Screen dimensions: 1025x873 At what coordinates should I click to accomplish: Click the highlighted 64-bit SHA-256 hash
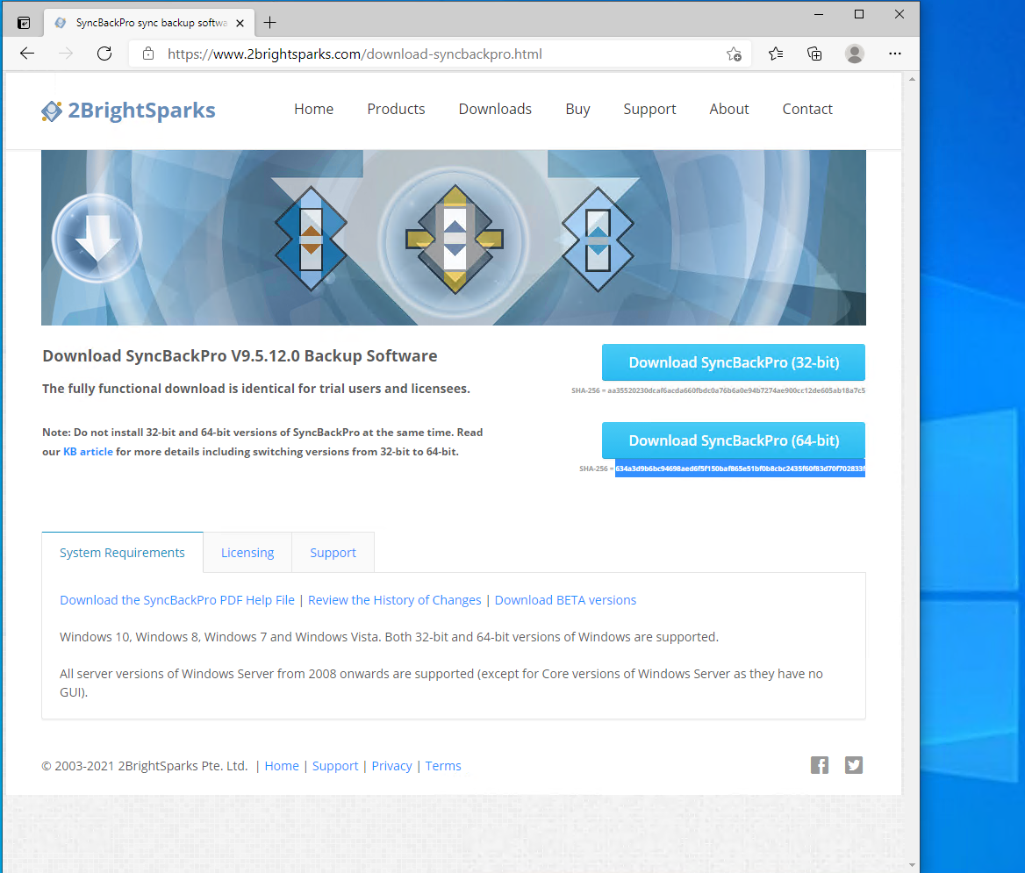click(740, 469)
